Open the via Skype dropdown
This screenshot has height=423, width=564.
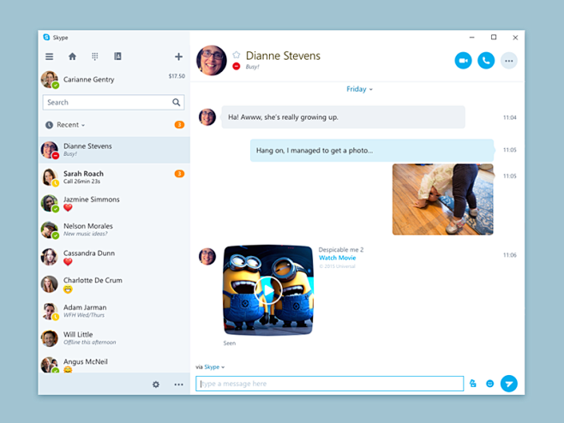pos(214,367)
